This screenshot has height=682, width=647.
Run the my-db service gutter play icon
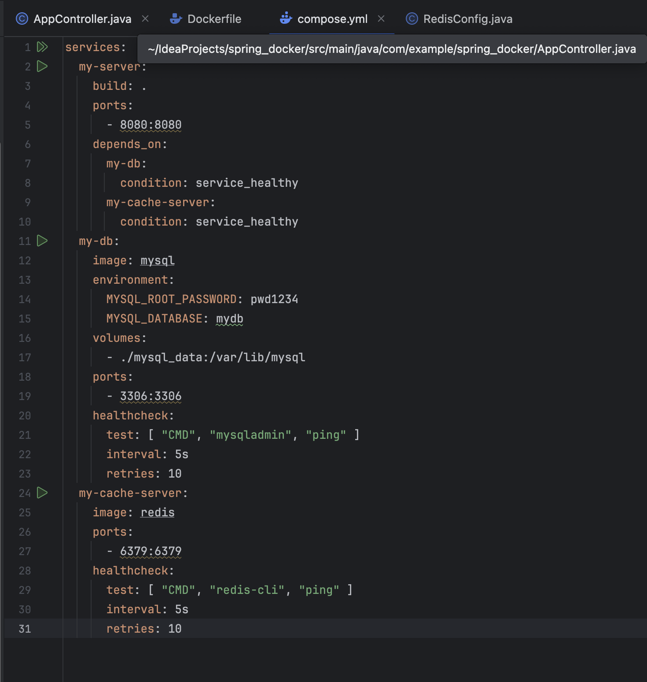[42, 241]
